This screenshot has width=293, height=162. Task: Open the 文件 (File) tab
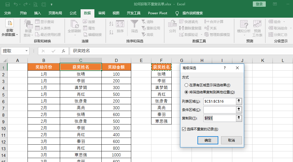(8, 13)
